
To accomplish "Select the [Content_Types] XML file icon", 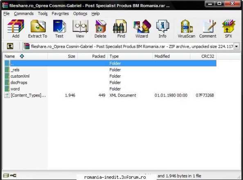I will pos(7,95).
